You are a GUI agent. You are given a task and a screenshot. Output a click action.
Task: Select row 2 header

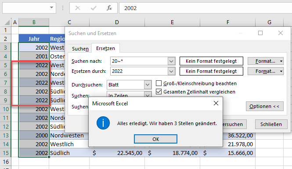6,39
